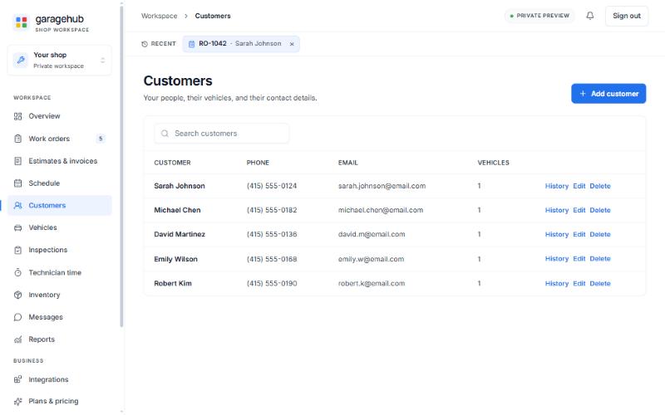Open the Plans & pricing page
The image size is (665, 415).
[x=59, y=401]
